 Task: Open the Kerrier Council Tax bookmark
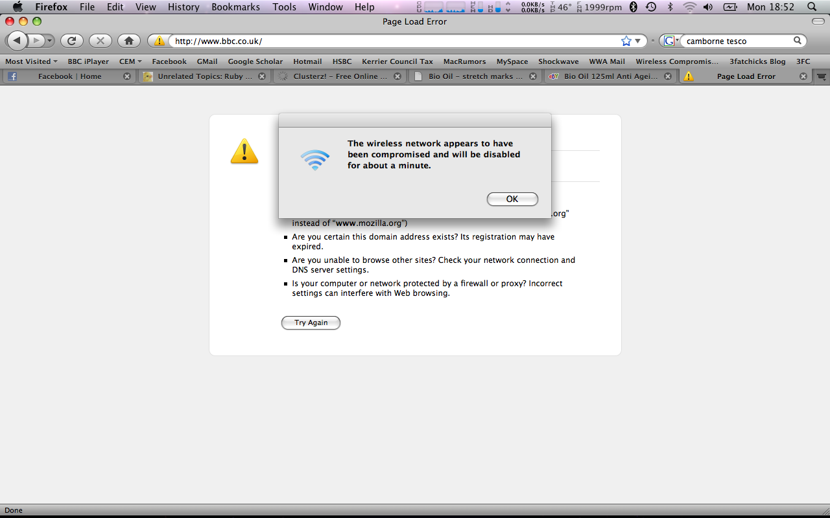pyautogui.click(x=397, y=62)
